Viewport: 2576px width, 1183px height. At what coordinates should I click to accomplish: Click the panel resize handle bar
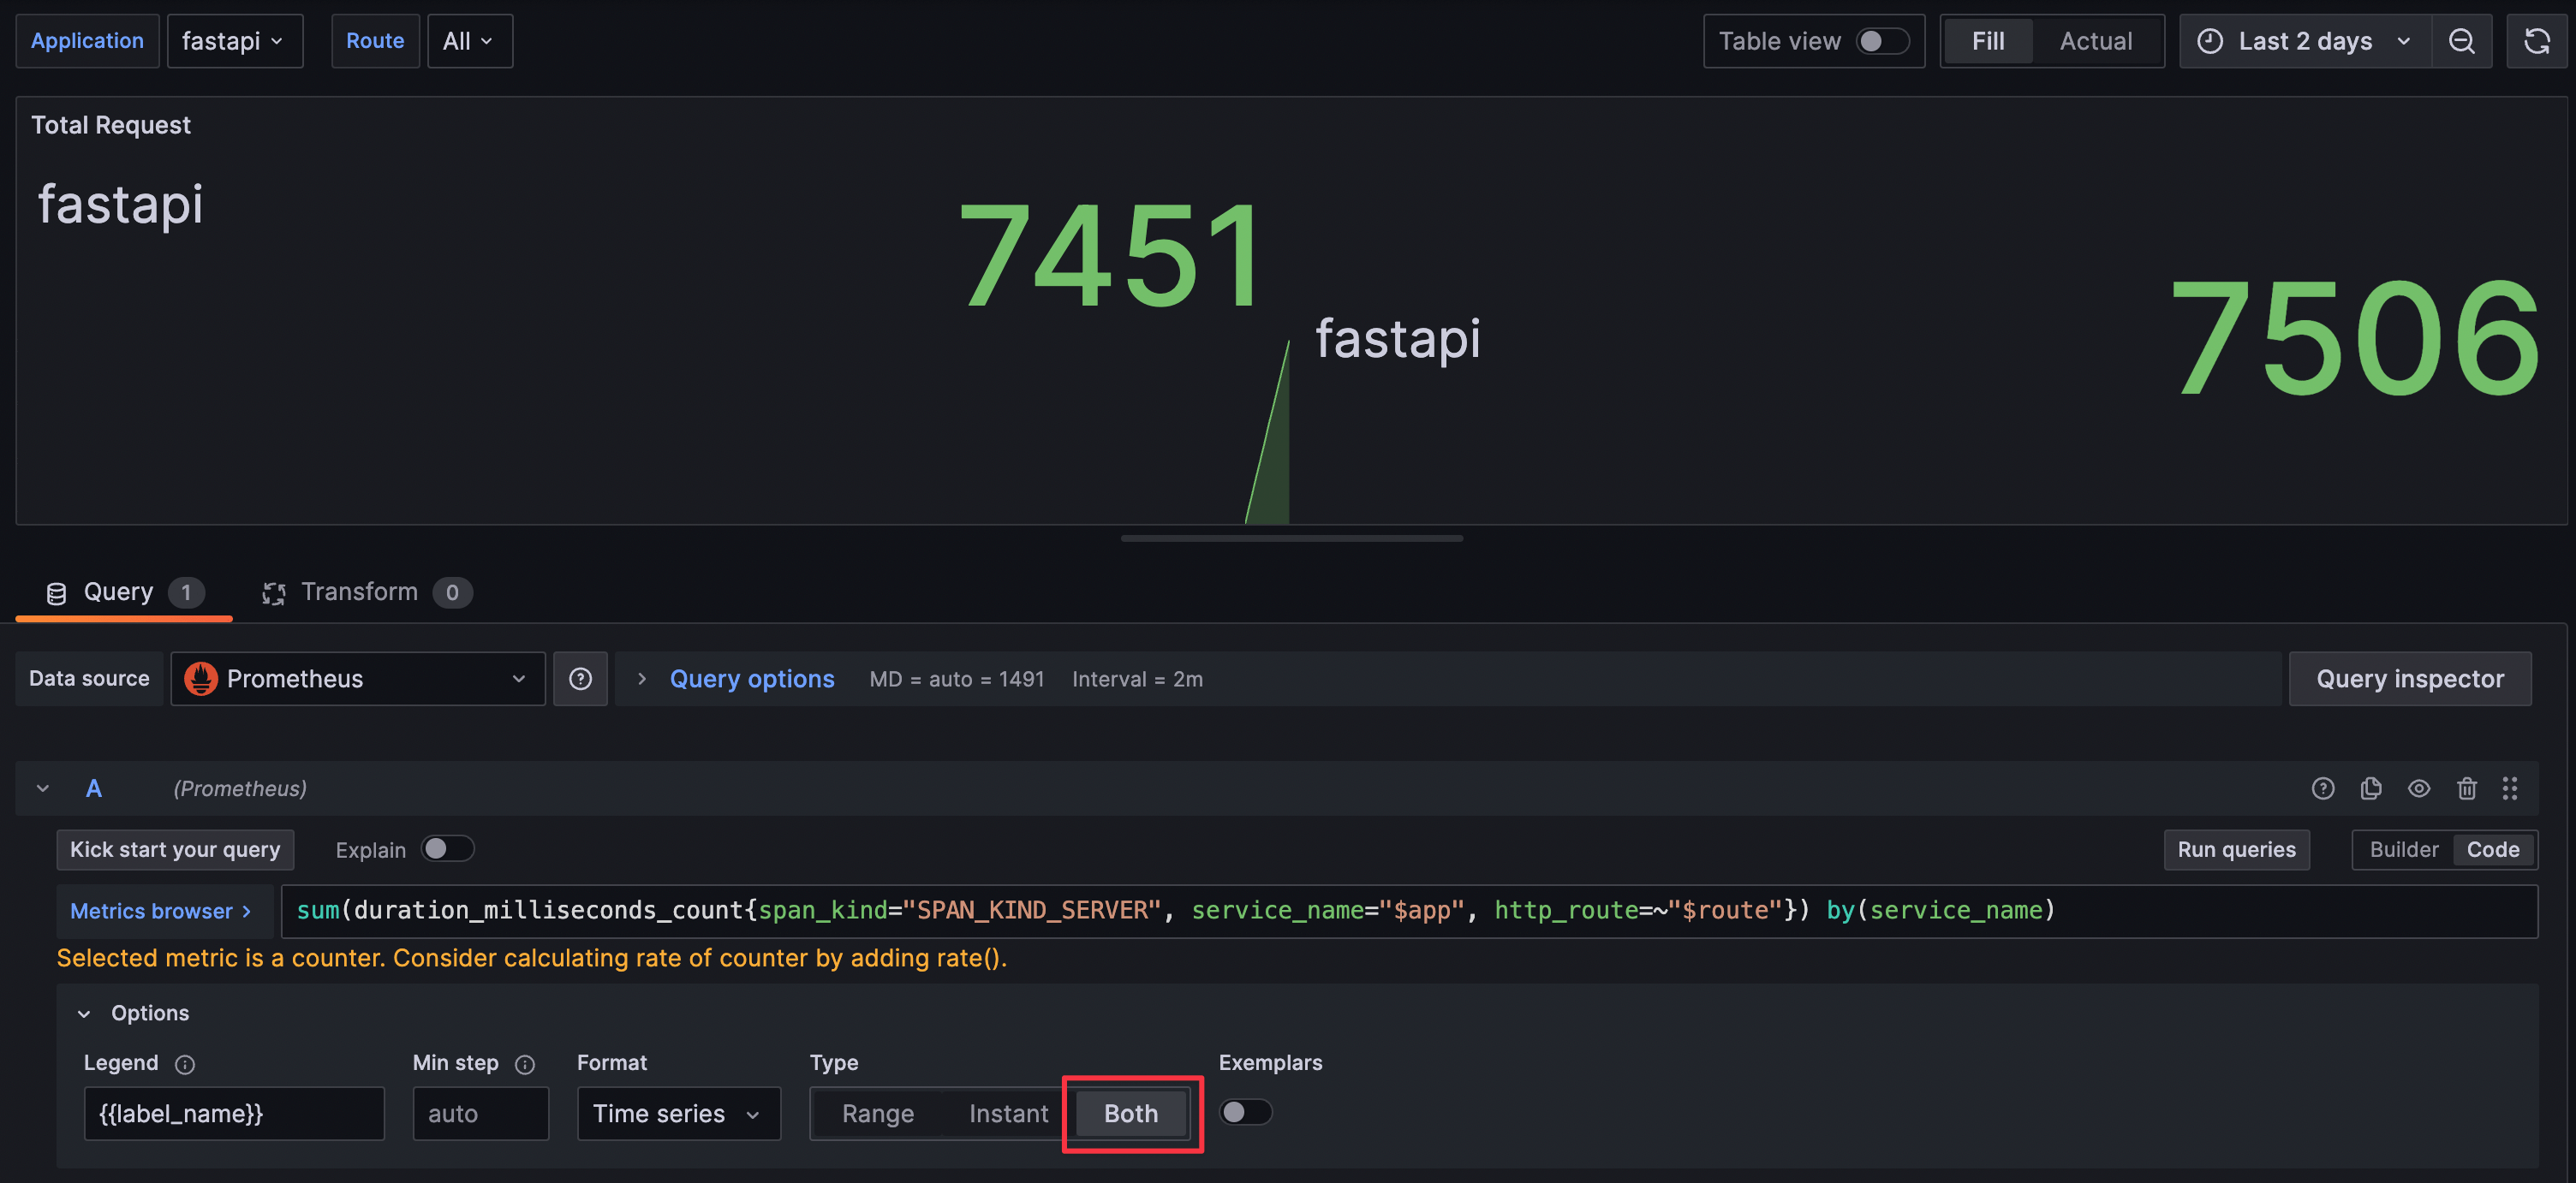tap(1291, 538)
